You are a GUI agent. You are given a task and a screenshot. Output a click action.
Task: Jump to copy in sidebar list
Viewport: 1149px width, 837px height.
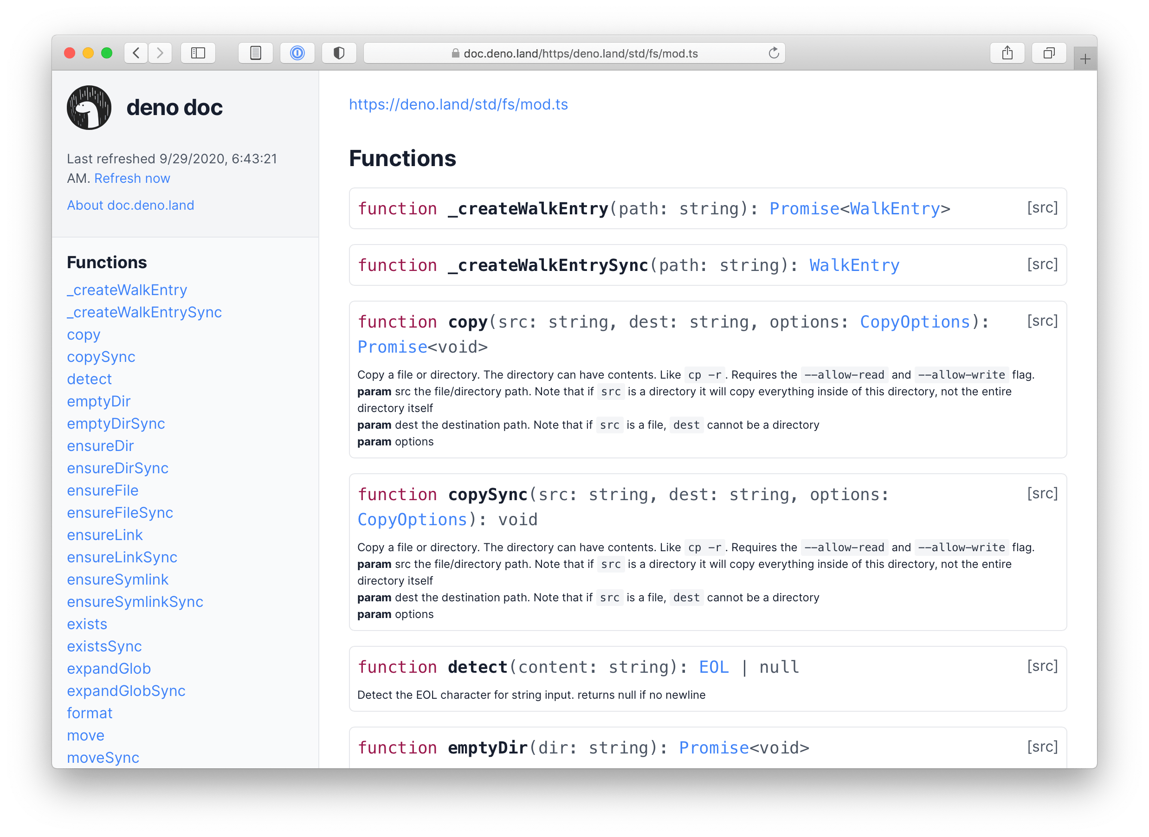(x=84, y=335)
